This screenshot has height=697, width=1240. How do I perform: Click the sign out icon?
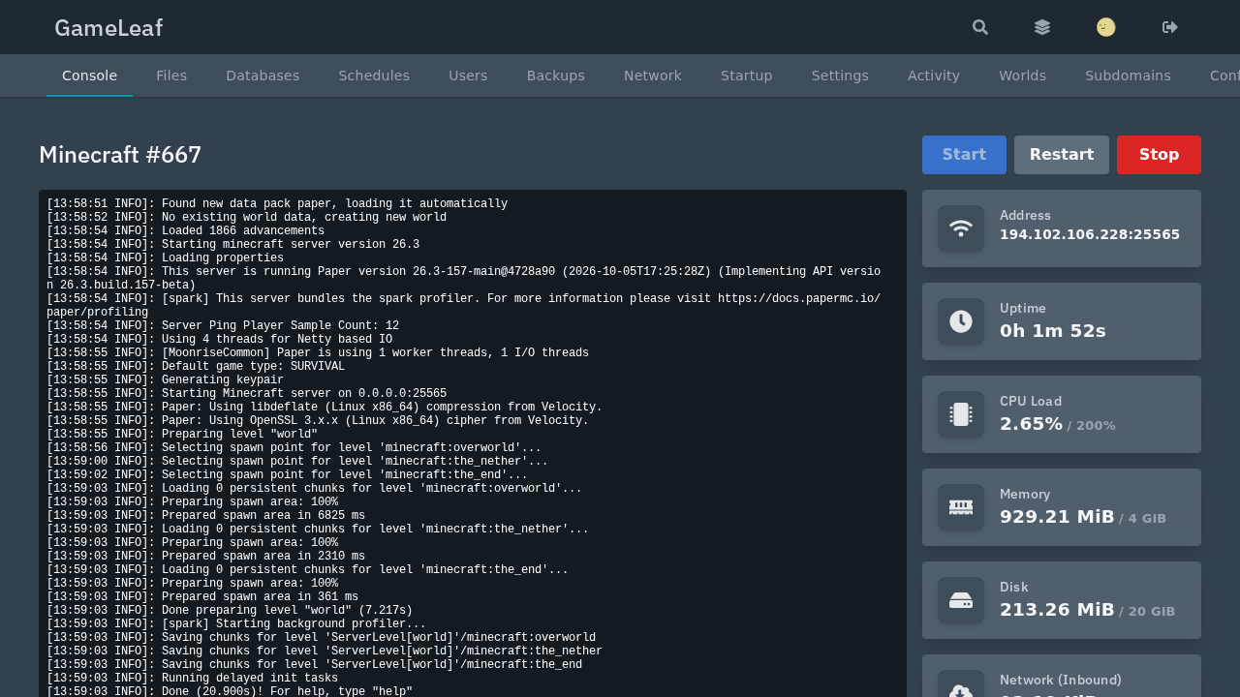pyautogui.click(x=1170, y=27)
